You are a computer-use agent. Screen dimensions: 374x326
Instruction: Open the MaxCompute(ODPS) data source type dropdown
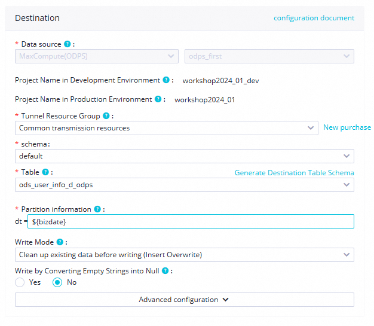tap(96, 56)
